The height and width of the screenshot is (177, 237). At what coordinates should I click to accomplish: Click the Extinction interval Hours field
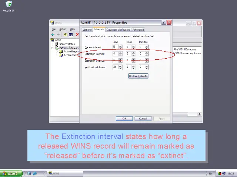coord(128,54)
